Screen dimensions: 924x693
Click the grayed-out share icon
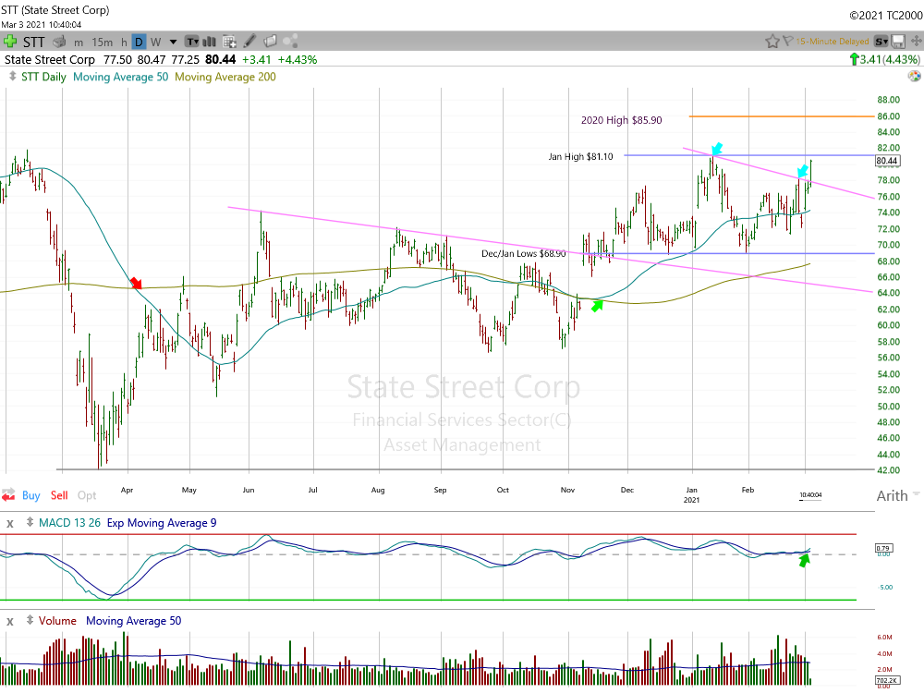click(290, 42)
